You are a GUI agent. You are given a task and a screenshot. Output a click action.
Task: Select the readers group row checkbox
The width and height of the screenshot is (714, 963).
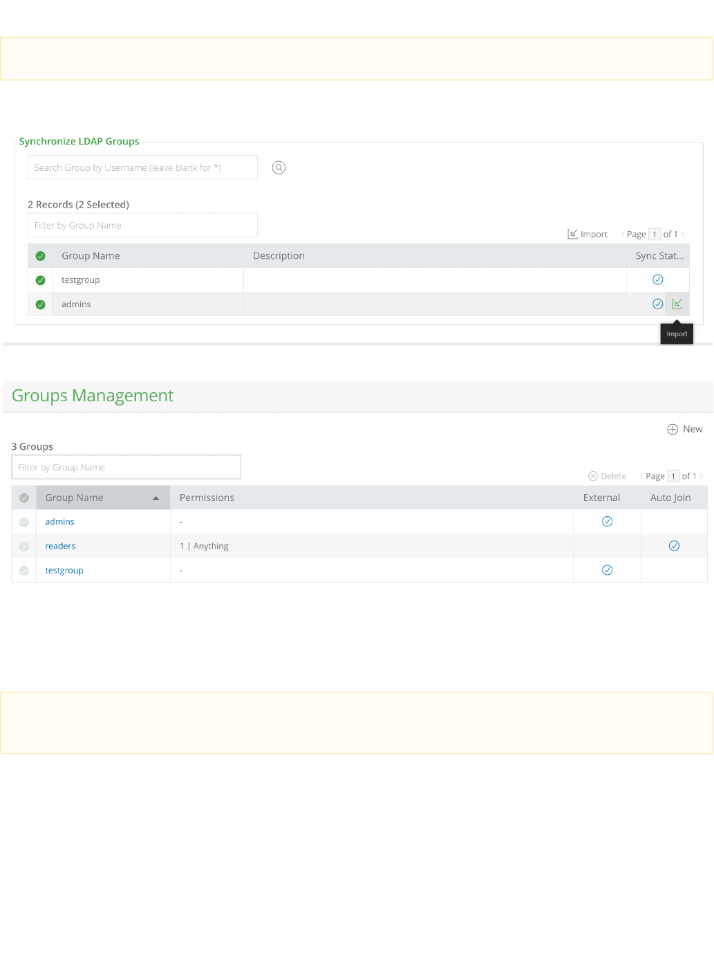[24, 547]
